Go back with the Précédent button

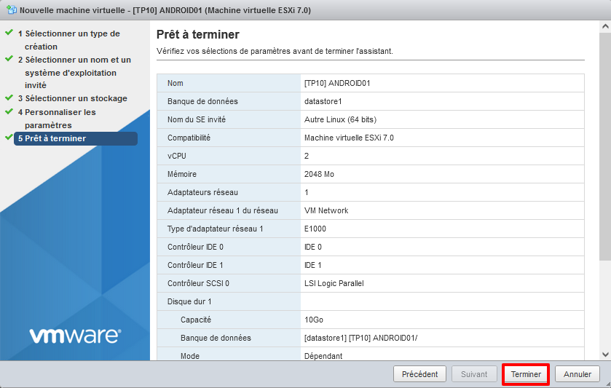coord(419,374)
